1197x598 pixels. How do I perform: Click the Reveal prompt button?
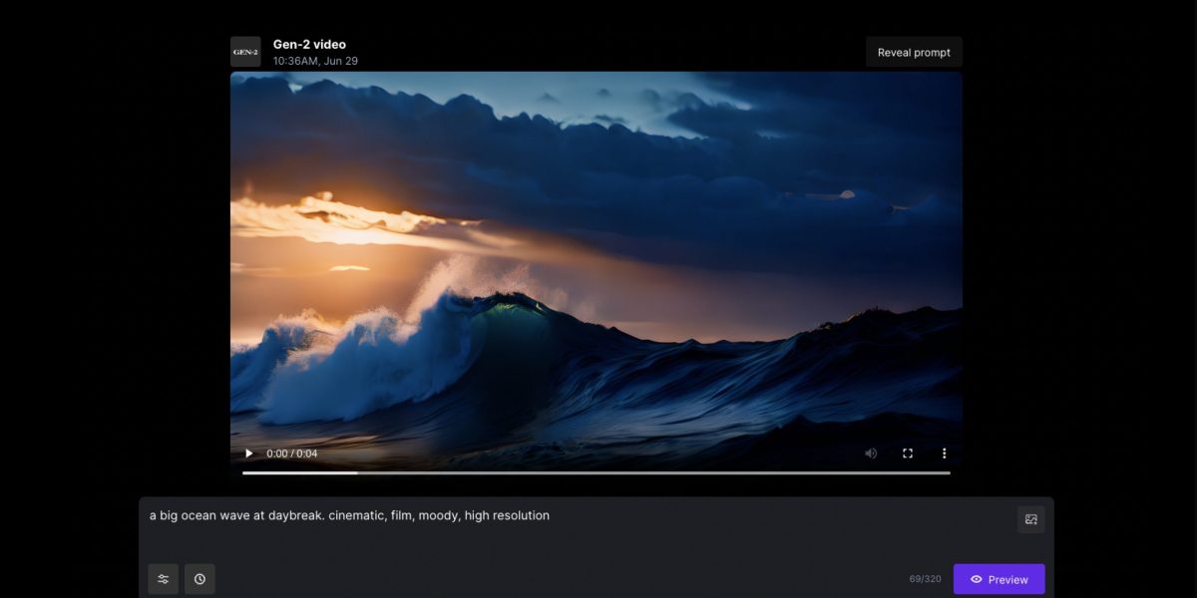[914, 53]
